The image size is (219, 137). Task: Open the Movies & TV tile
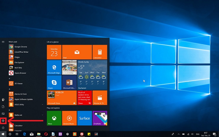(100, 98)
